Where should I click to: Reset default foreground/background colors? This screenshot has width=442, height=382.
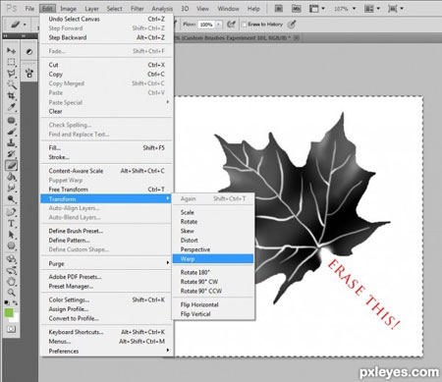point(7,302)
